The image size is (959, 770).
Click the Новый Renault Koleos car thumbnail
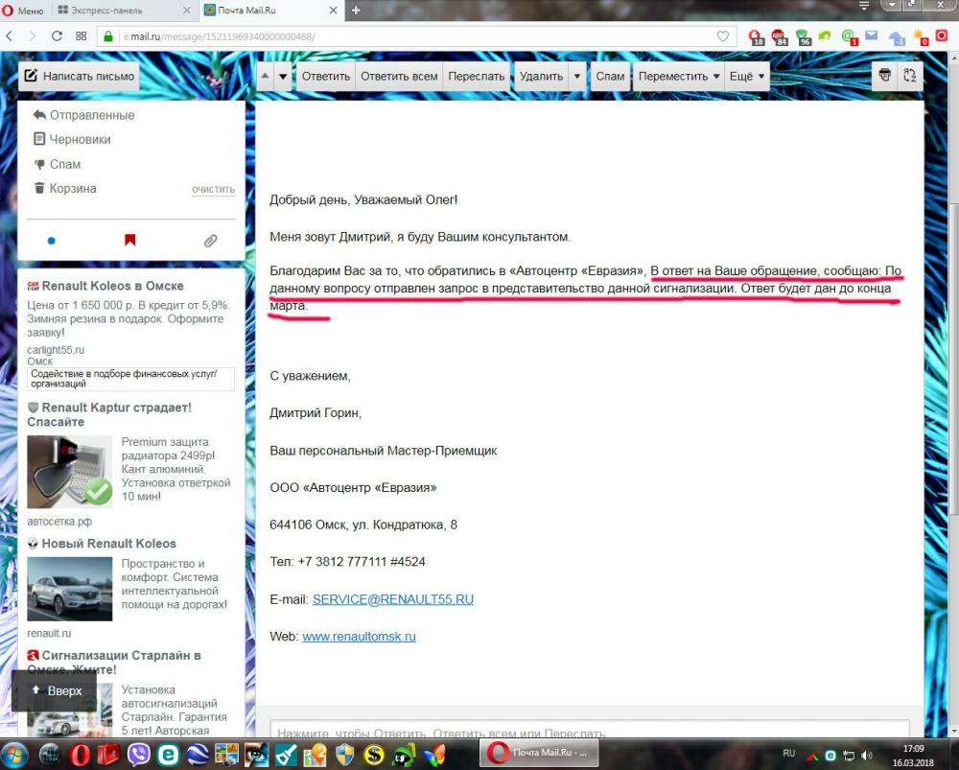[x=70, y=589]
